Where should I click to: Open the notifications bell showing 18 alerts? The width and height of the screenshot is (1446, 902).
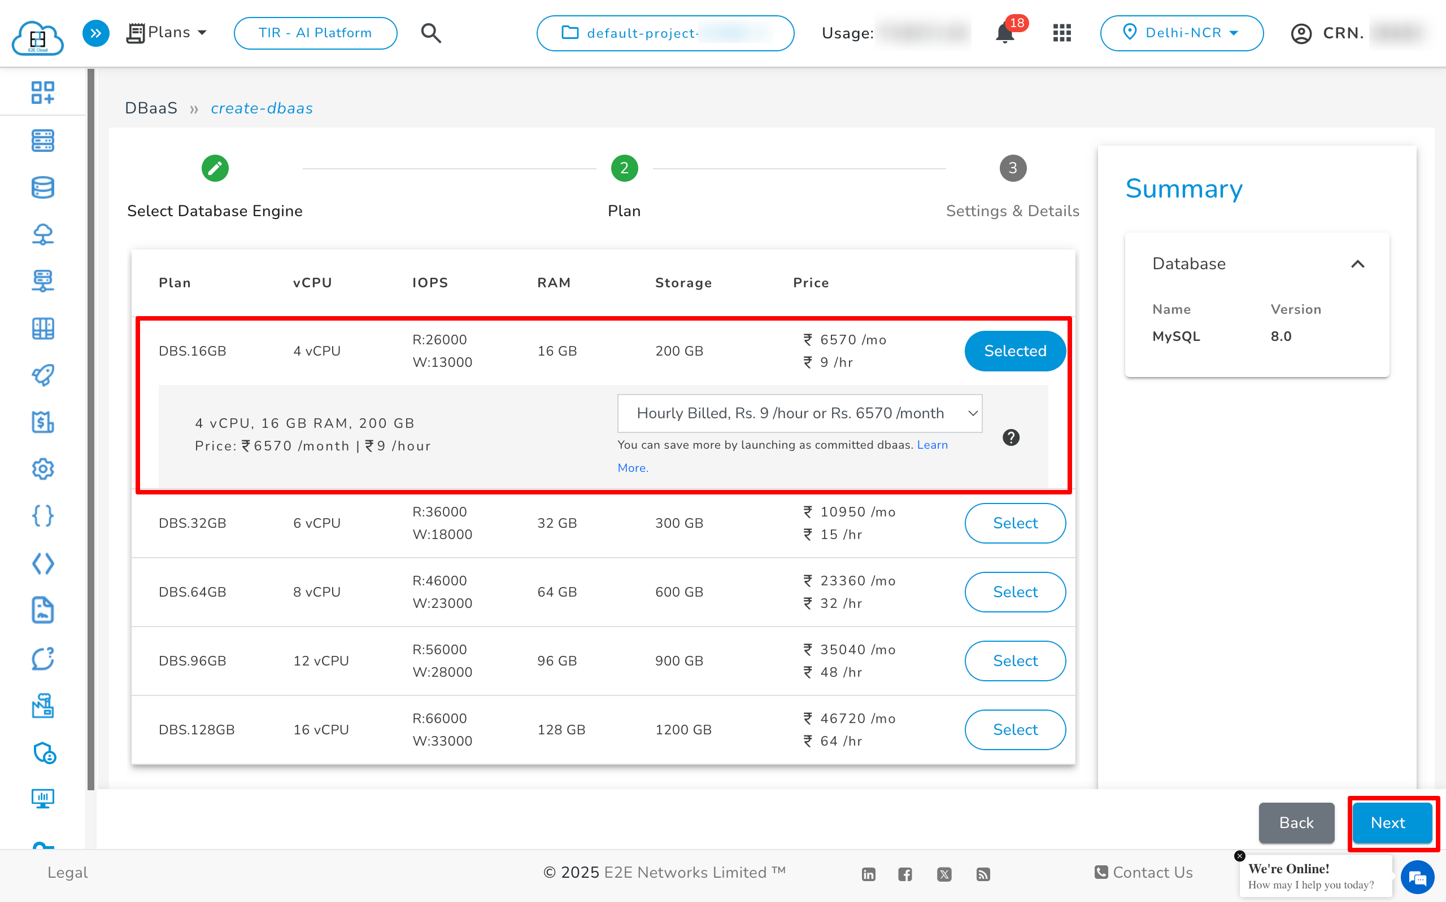(1004, 34)
